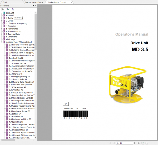Expand the 2 Labels bookmark
The height and width of the screenshot is (145, 158).
tap(2, 21)
